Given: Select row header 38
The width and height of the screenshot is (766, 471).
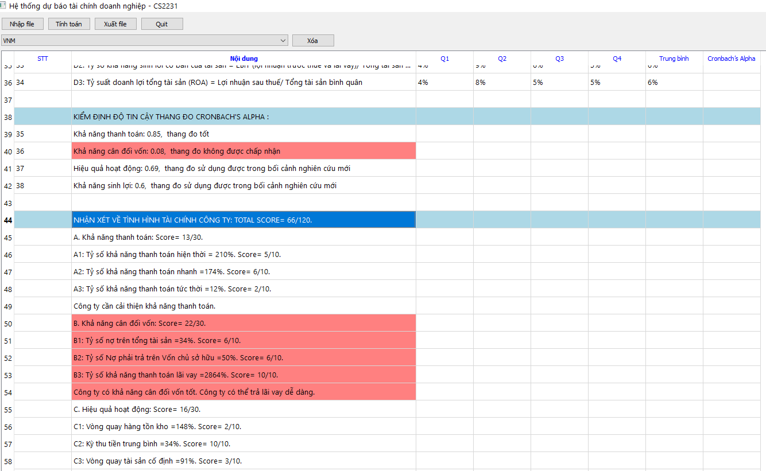Looking at the screenshot, I should click(8, 116).
